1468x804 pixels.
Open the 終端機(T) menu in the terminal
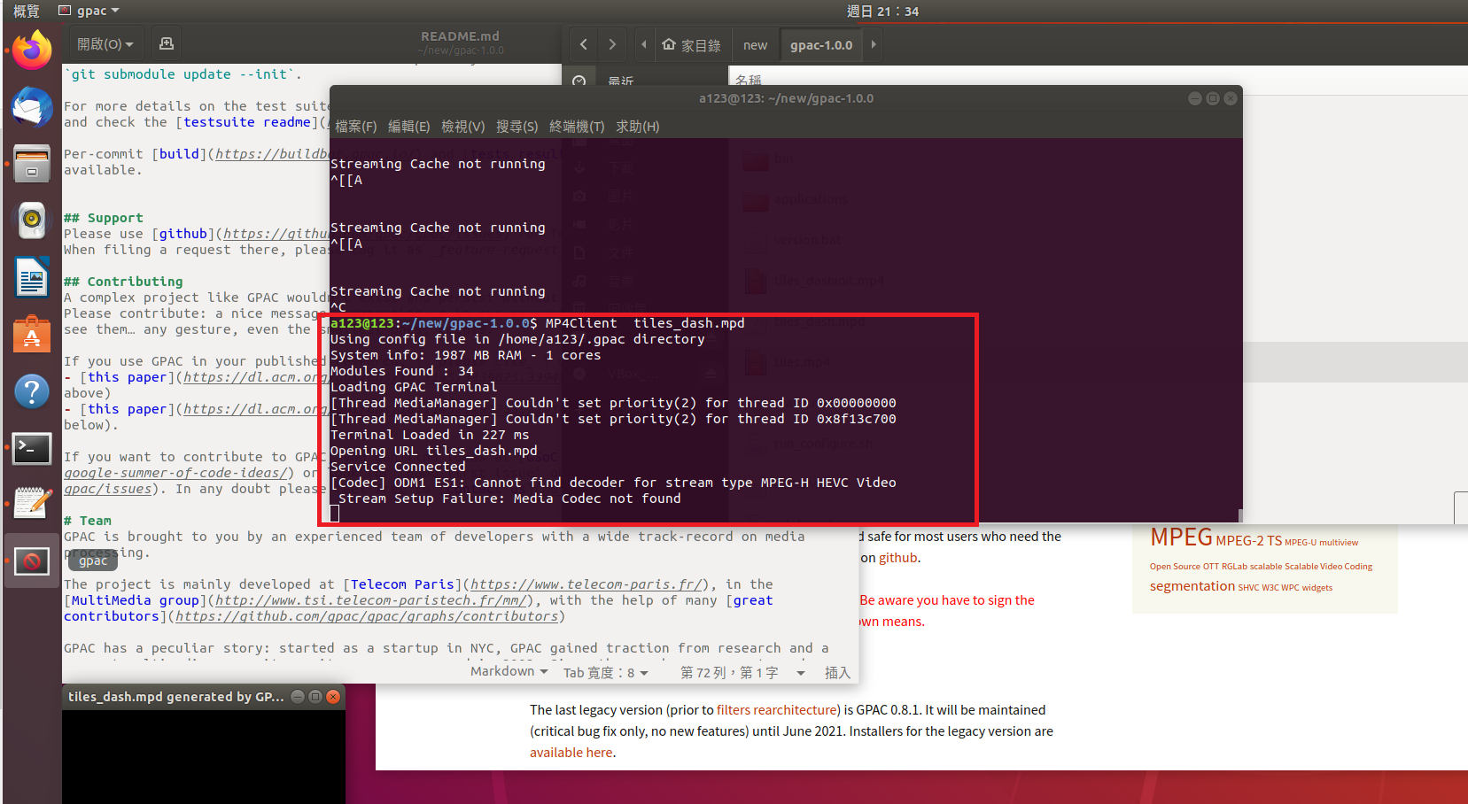tap(576, 126)
